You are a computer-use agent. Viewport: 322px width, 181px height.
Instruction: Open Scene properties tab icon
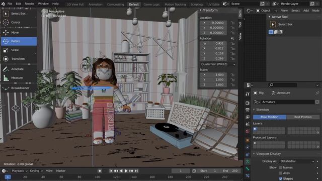(x=248, y=124)
